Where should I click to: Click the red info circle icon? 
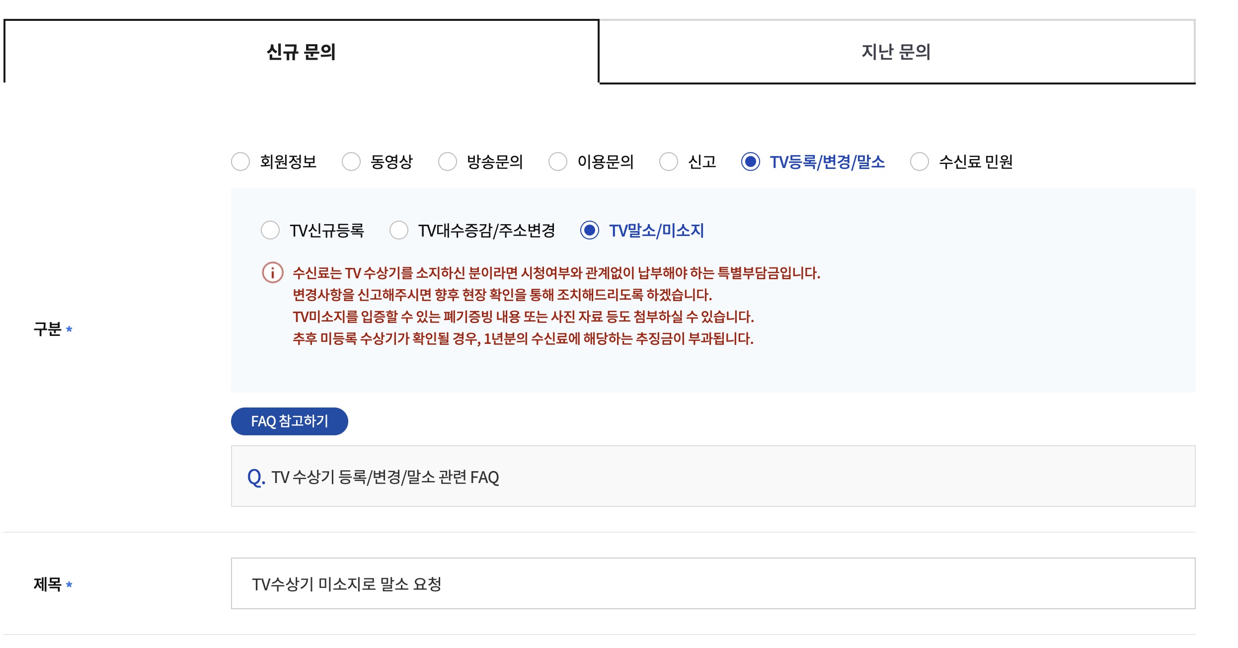click(273, 273)
